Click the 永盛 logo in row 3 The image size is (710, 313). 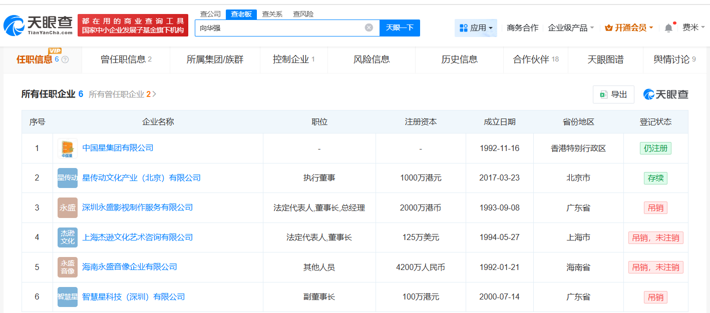[x=67, y=207]
